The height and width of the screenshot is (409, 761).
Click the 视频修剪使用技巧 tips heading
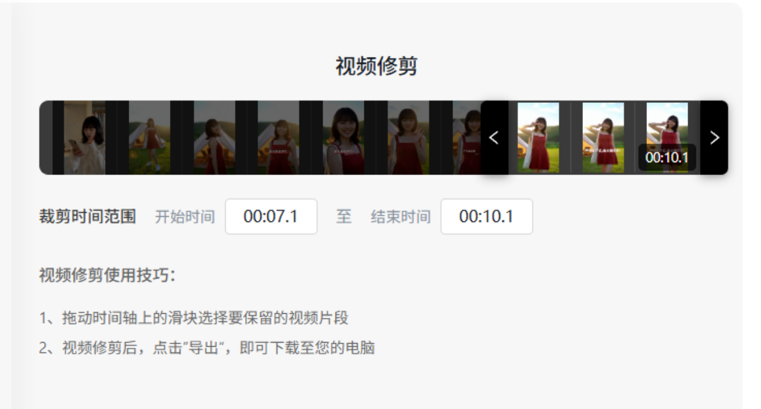pos(107,275)
